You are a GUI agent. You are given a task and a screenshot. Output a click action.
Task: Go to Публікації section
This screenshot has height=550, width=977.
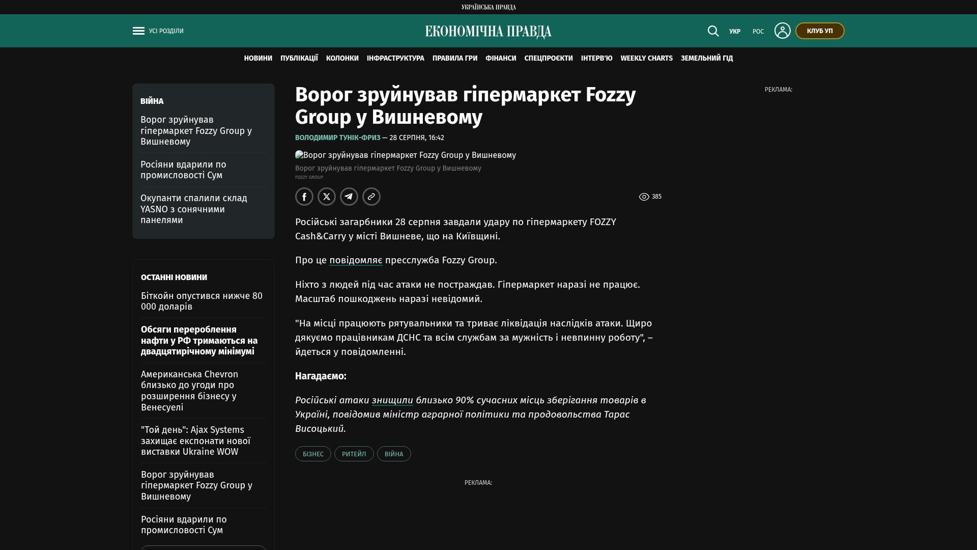click(x=299, y=59)
